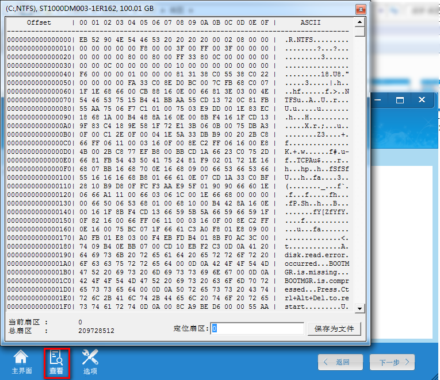Click the 返回 back button
The image size is (440, 380).
pos(340,362)
